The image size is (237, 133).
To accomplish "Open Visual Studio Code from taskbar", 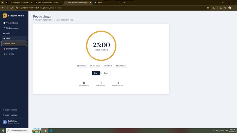I will point(51,130).
